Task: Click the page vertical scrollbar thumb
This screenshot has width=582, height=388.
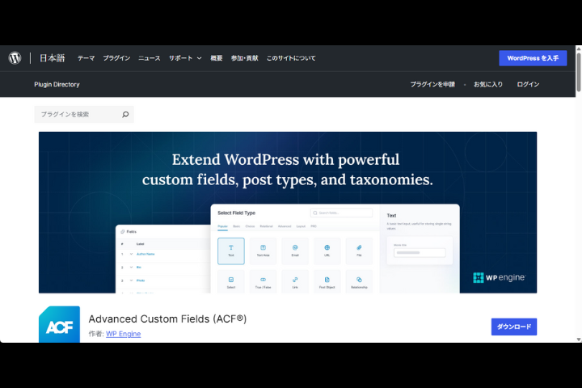Action: coord(579,72)
